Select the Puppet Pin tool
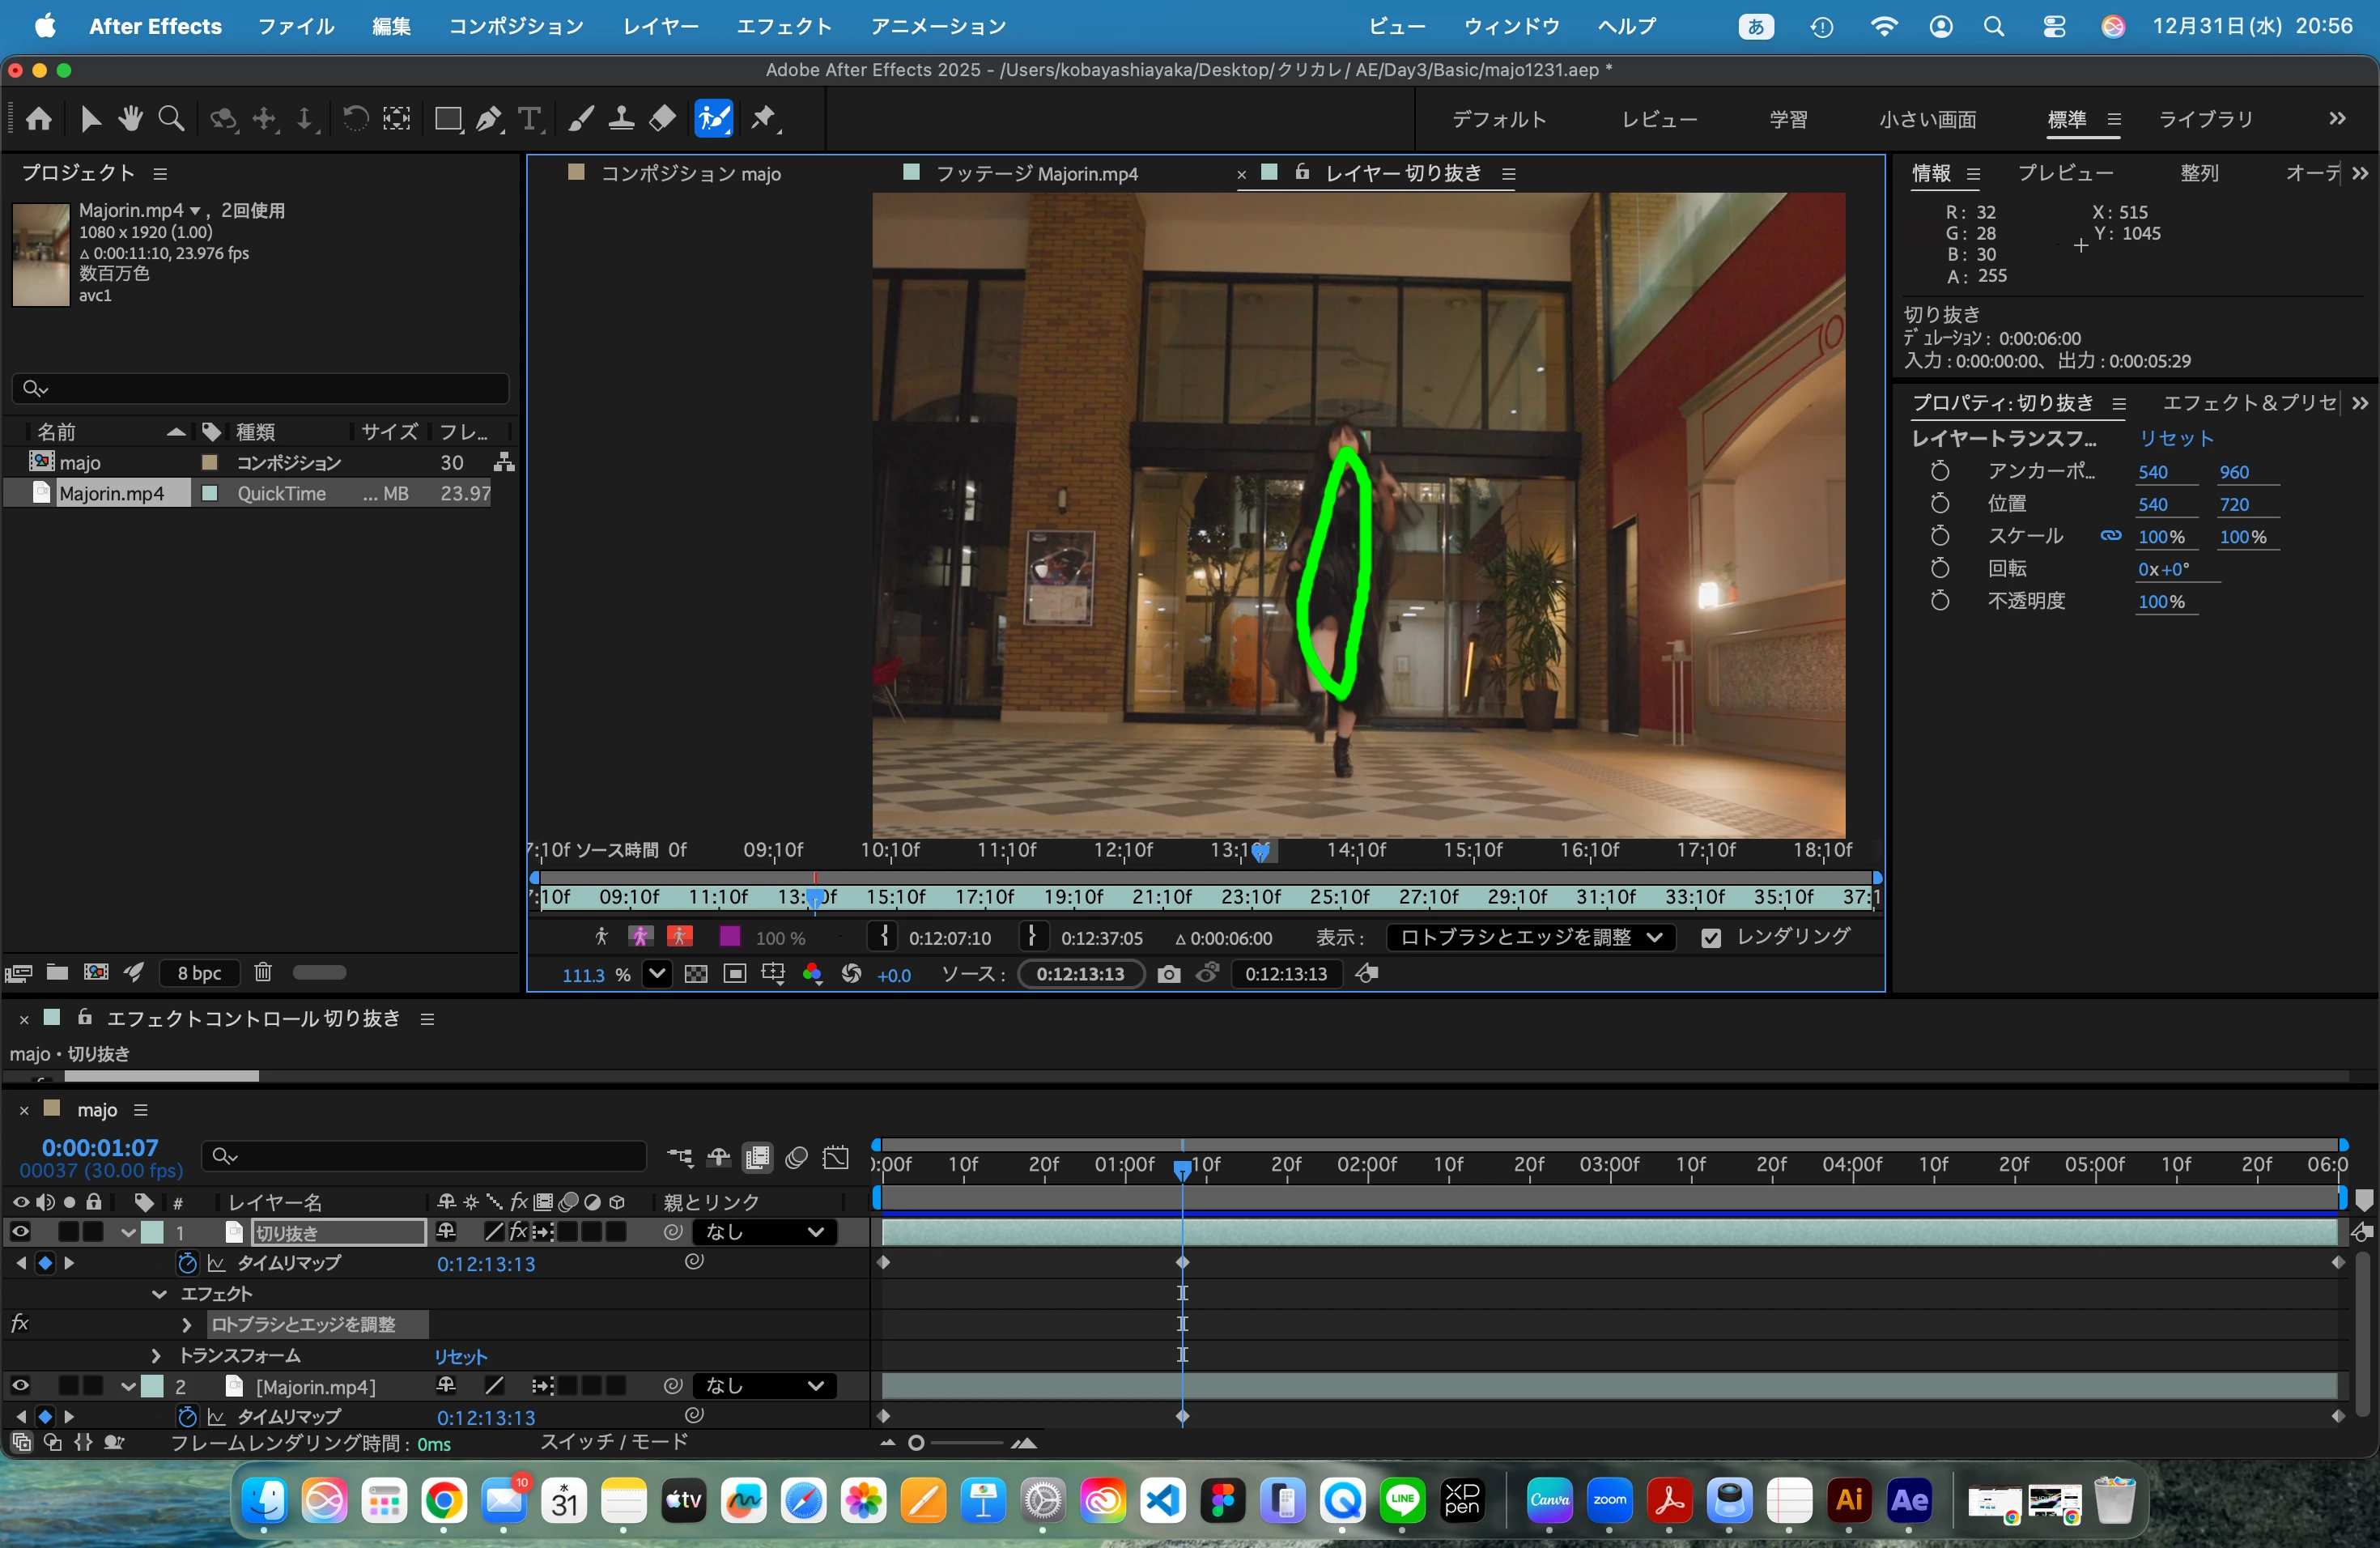 point(765,119)
